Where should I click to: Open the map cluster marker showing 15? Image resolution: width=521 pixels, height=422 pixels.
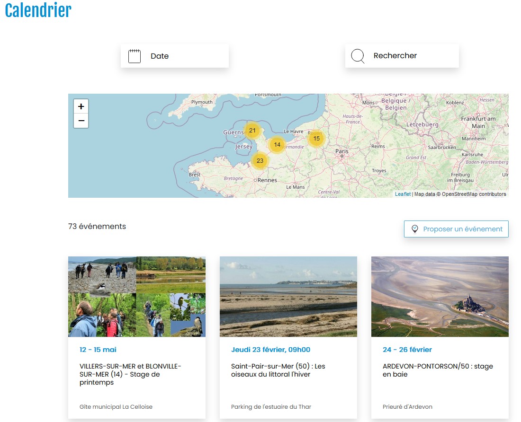click(316, 138)
